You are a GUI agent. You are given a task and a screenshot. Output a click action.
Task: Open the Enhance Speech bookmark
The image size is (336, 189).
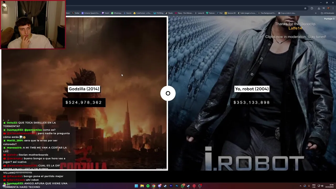[x=90, y=13]
